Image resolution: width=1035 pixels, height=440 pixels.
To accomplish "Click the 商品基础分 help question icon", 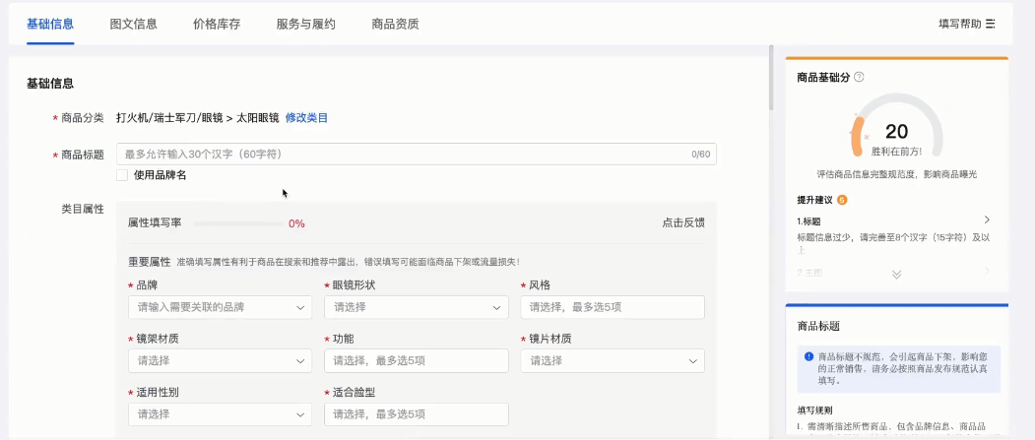I will pyautogui.click(x=859, y=77).
